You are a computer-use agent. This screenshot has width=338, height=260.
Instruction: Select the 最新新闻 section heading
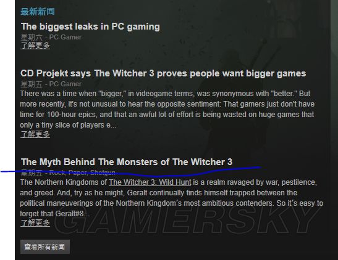point(38,12)
